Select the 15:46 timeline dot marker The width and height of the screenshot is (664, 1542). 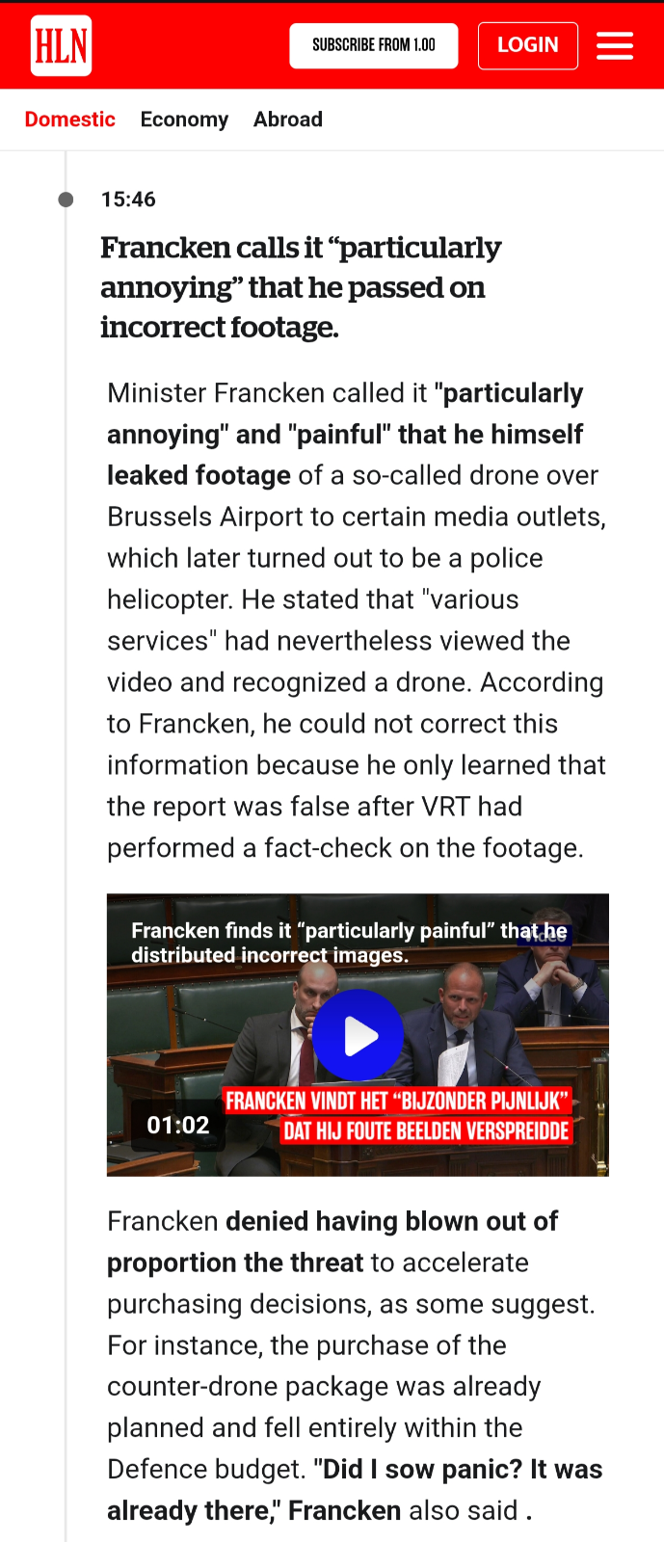(x=66, y=199)
